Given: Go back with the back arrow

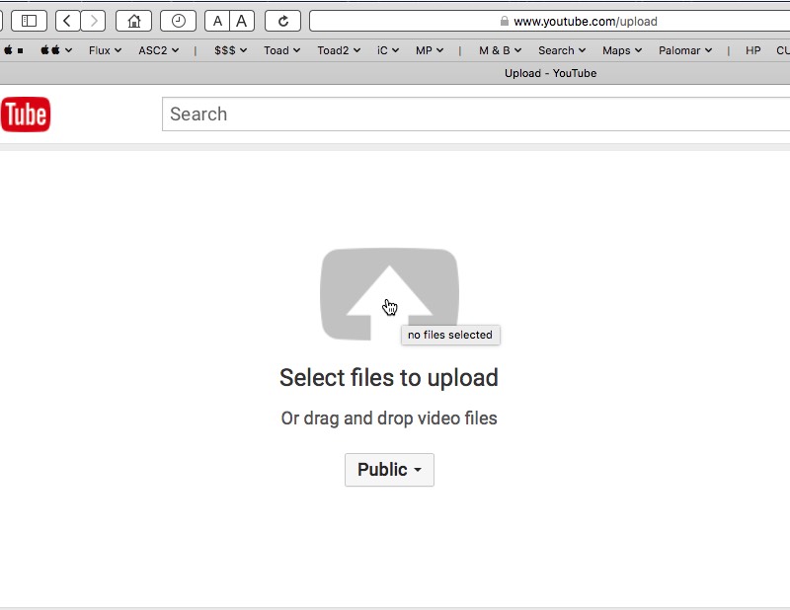Looking at the screenshot, I should pyautogui.click(x=67, y=21).
